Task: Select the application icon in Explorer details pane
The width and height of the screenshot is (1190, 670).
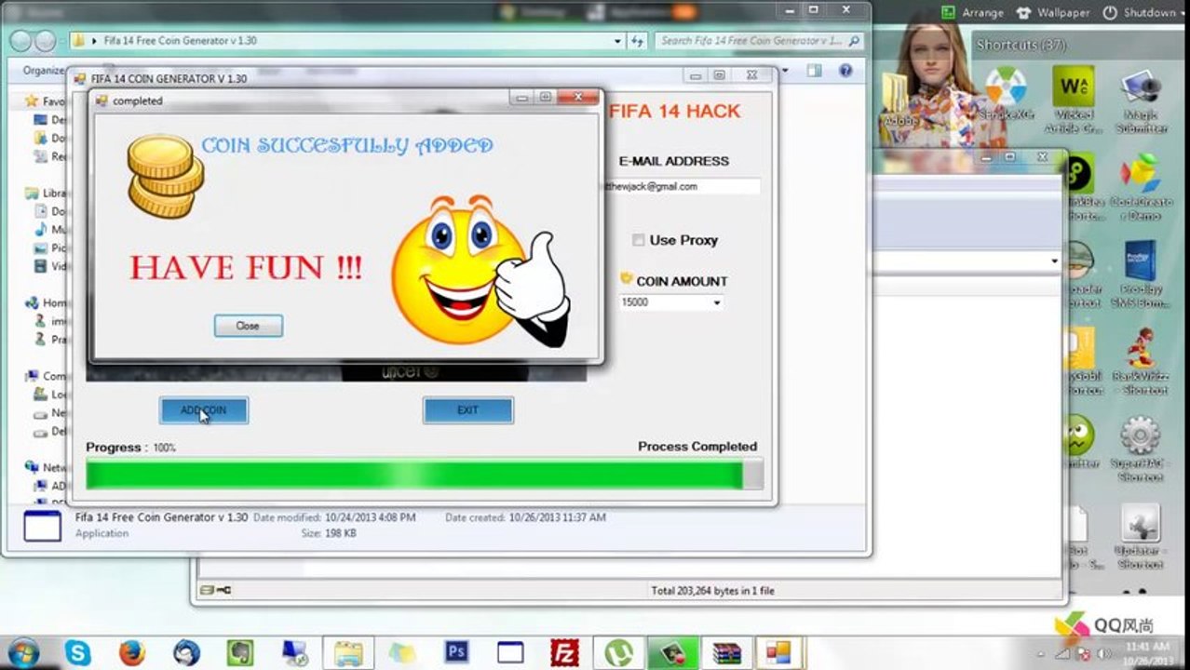Action: [42, 526]
